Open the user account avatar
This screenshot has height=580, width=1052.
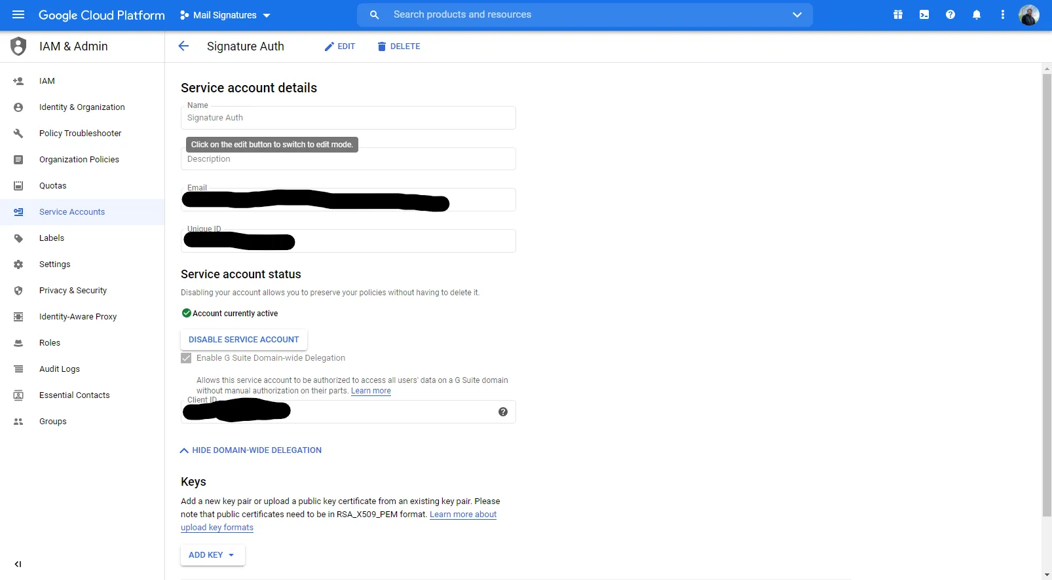pos(1029,14)
